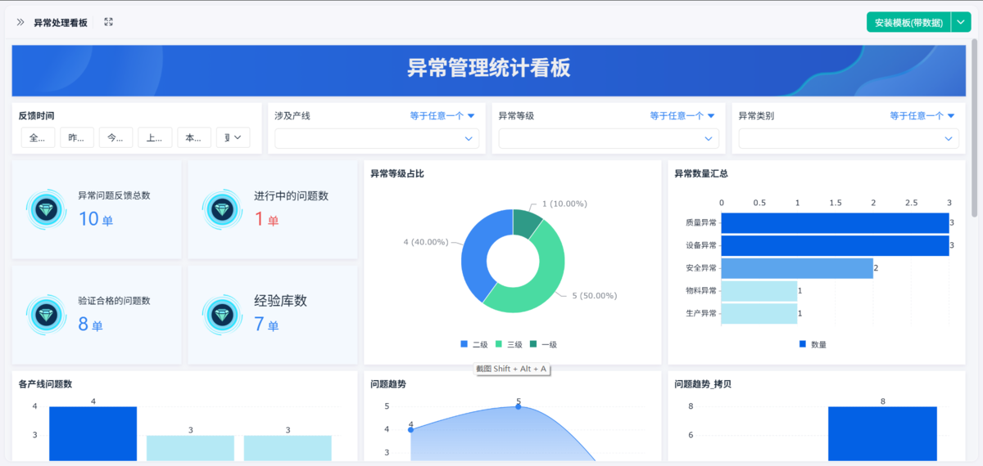Toggle the 二级 legend entry in the donut chart

tap(474, 344)
